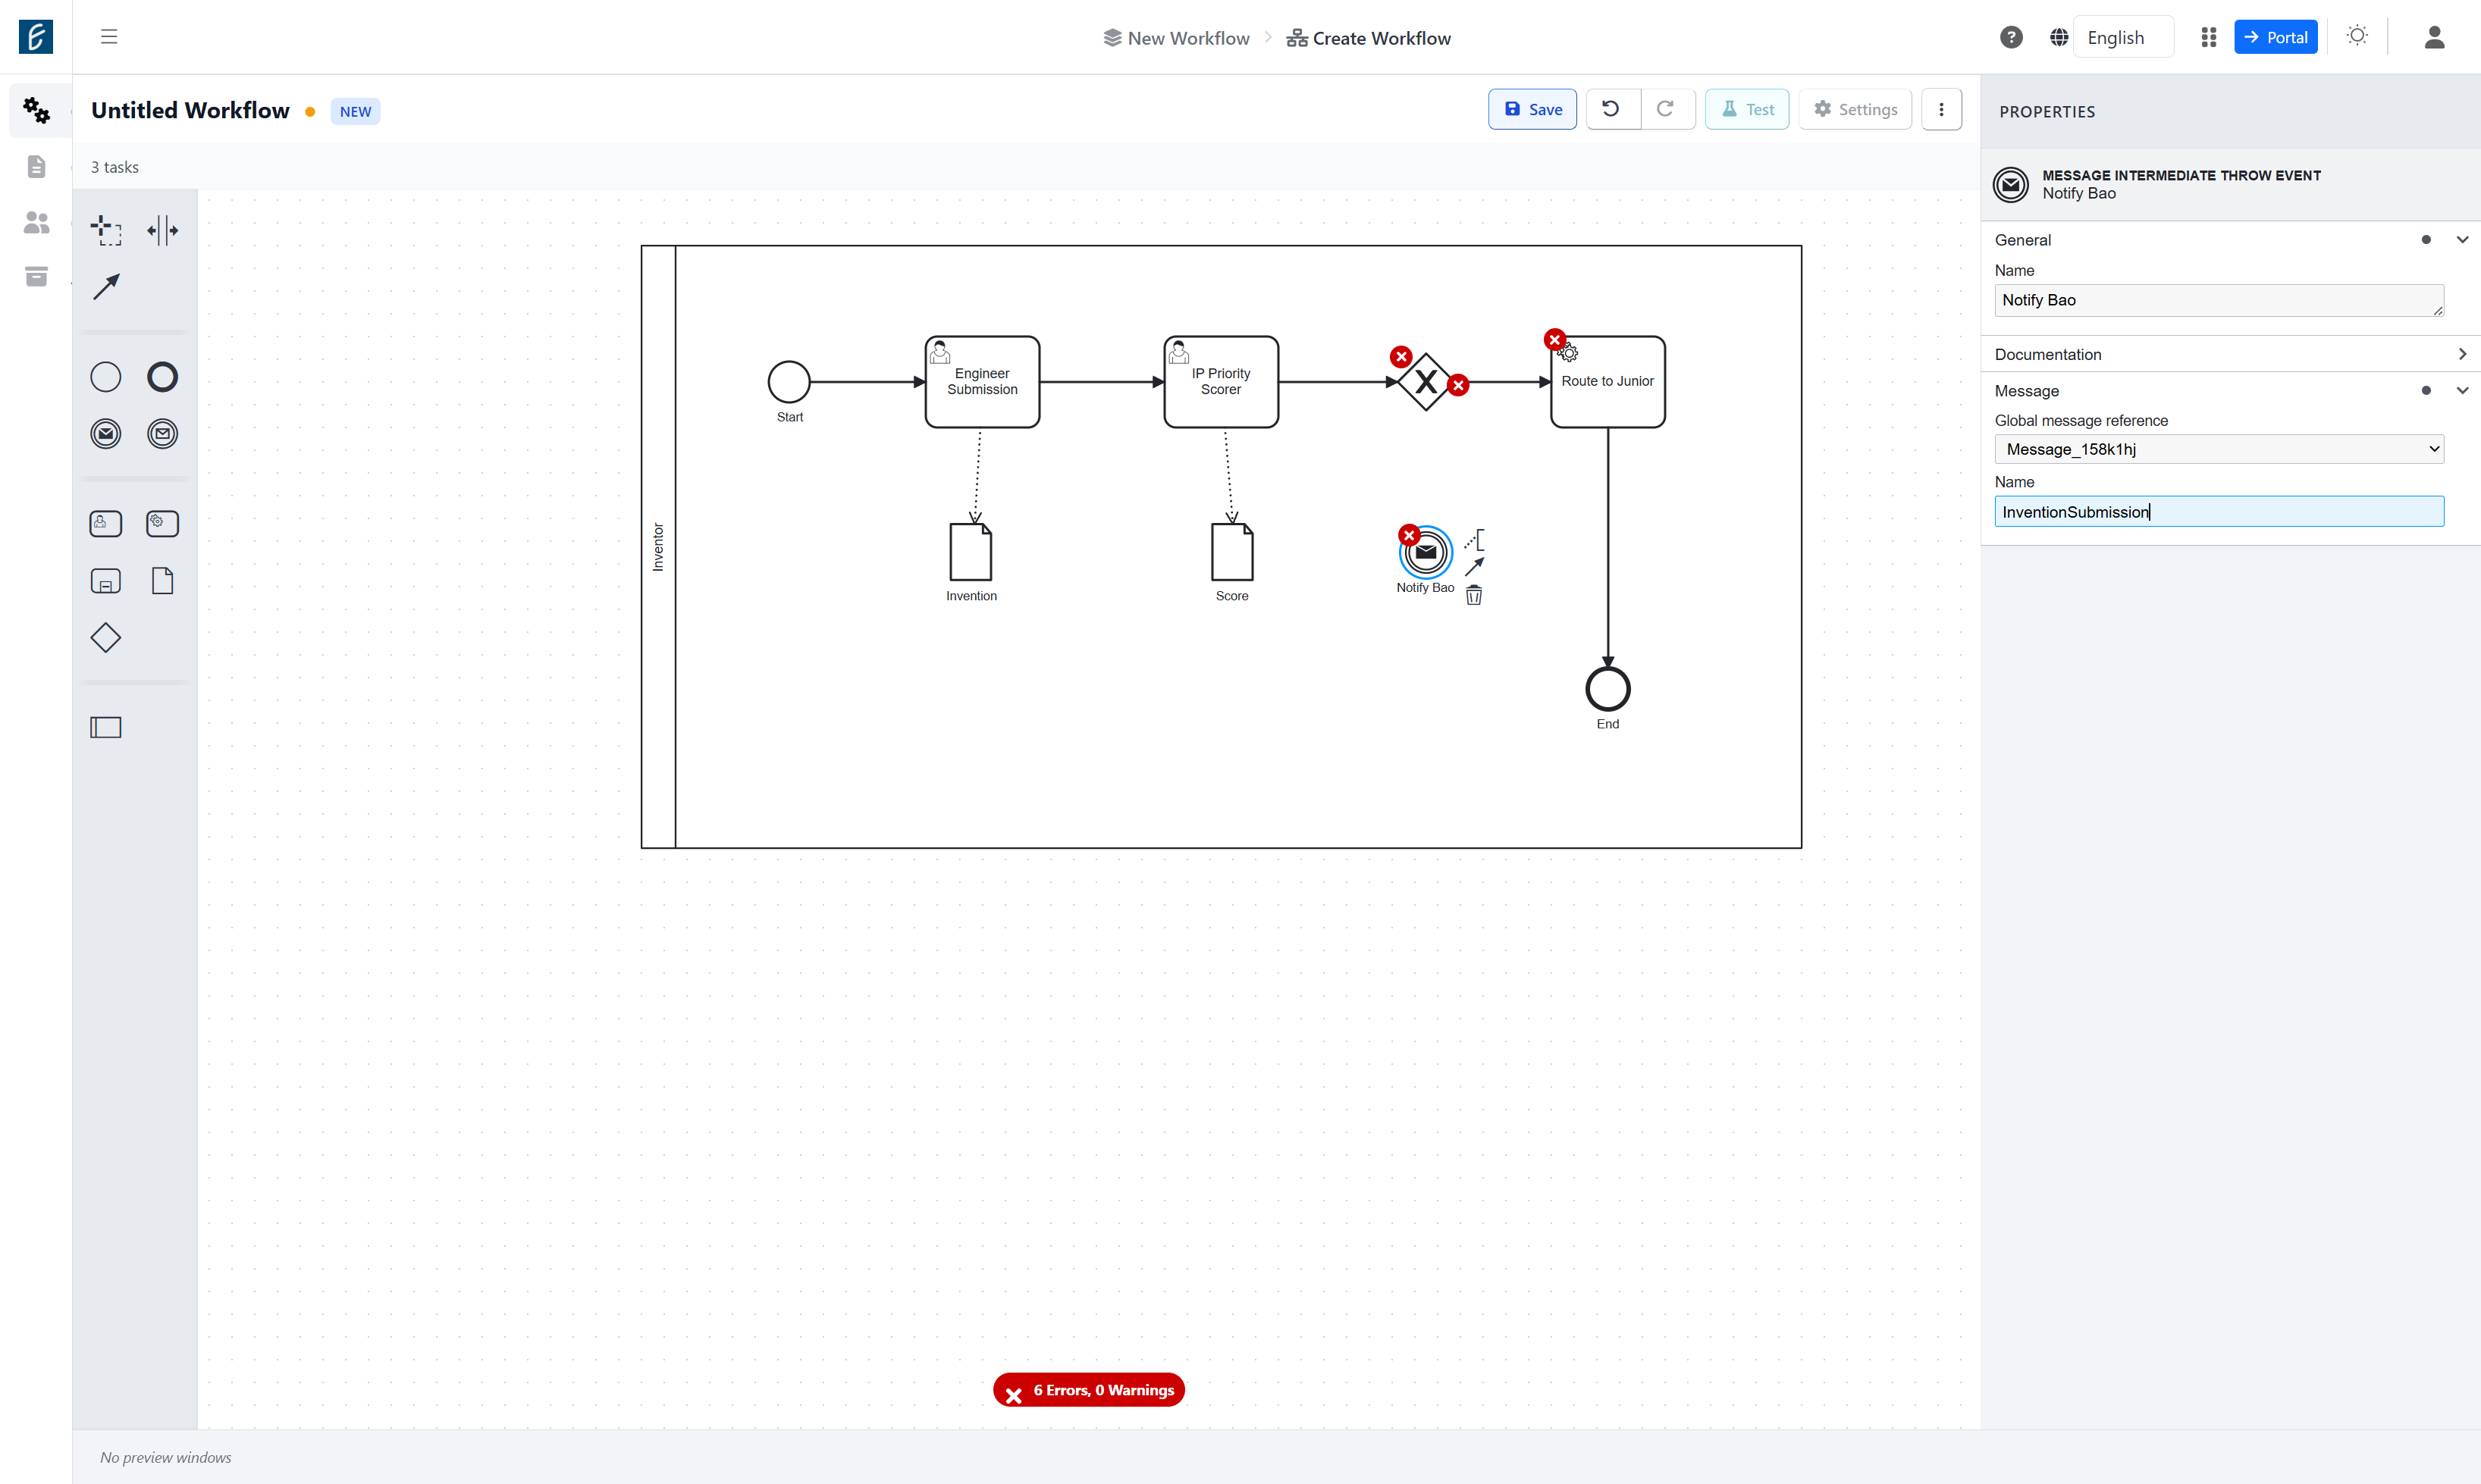Activate the global connect arrow tool
Image resolution: width=2481 pixels, height=1484 pixels.
coord(105,287)
